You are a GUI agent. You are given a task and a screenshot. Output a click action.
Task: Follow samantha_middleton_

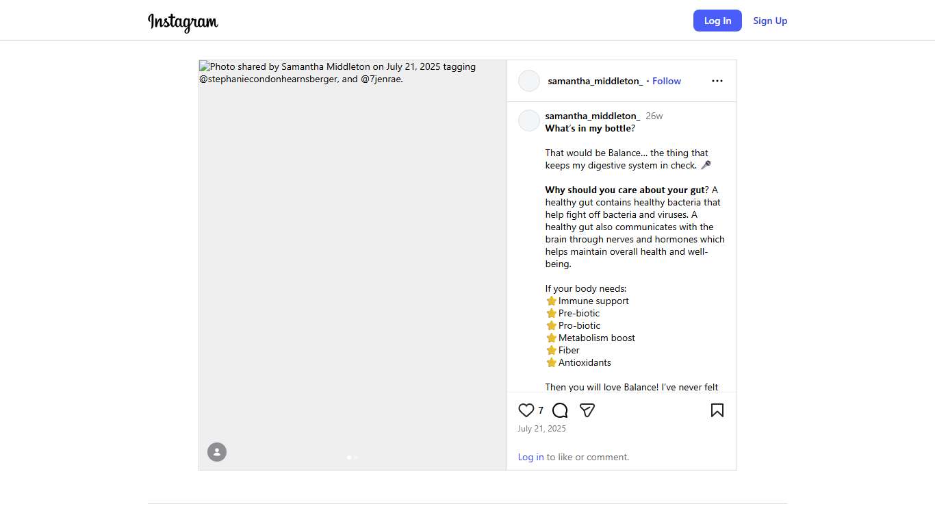click(666, 81)
